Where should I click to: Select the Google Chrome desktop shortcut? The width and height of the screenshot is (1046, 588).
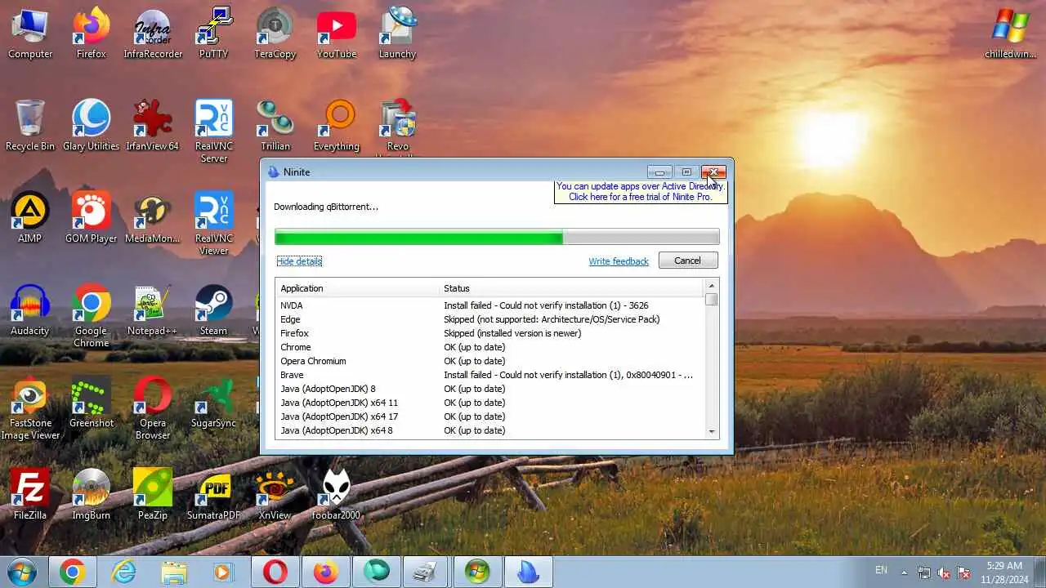pos(92,315)
